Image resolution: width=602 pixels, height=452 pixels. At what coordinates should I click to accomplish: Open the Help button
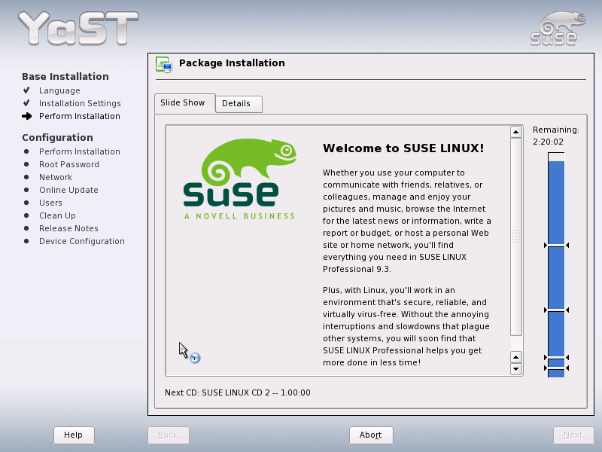tap(74, 435)
